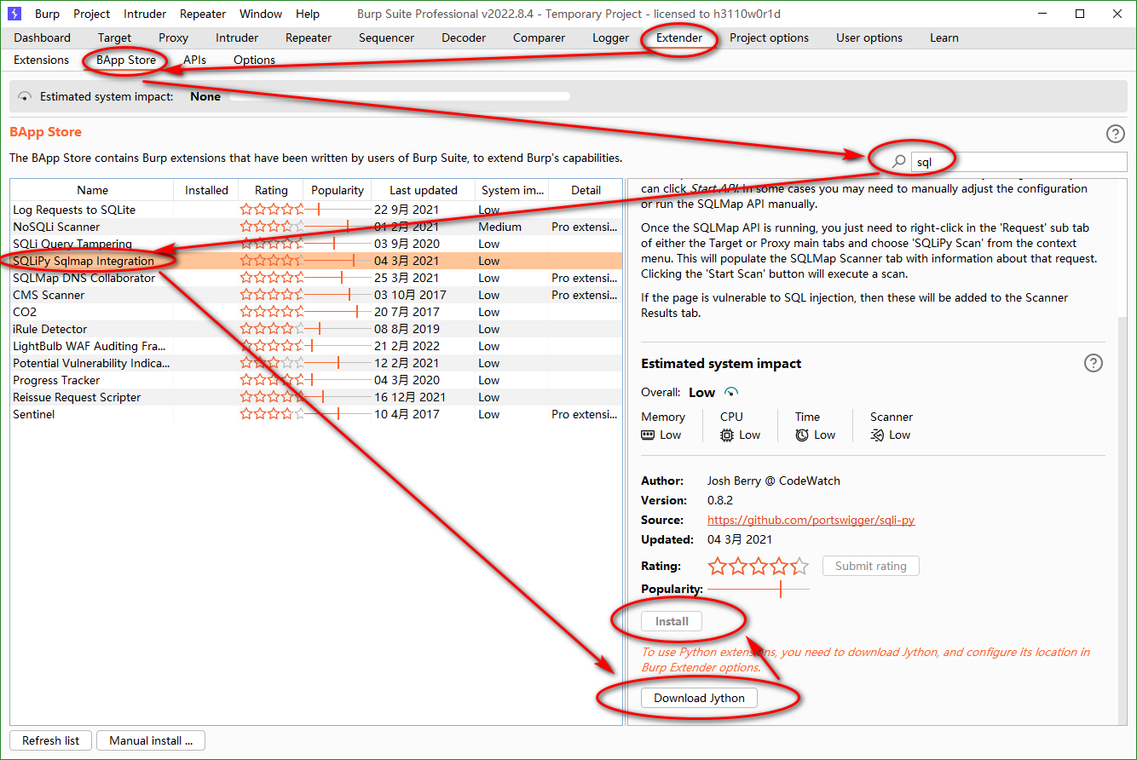Select the CMS Scanner row
Screen dimensions: 1137x760
click(316, 295)
